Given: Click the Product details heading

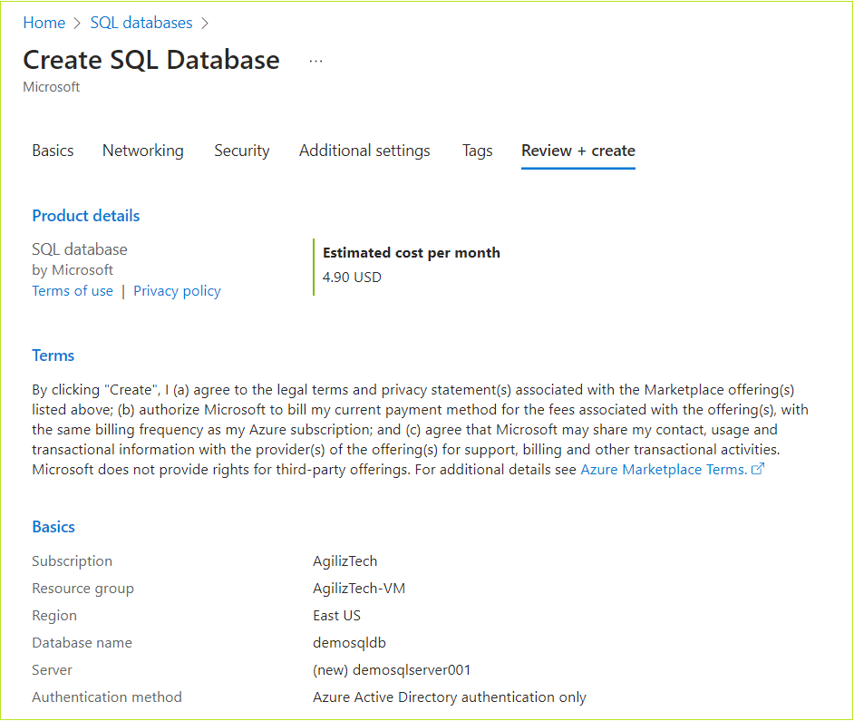Looking at the screenshot, I should pos(85,215).
